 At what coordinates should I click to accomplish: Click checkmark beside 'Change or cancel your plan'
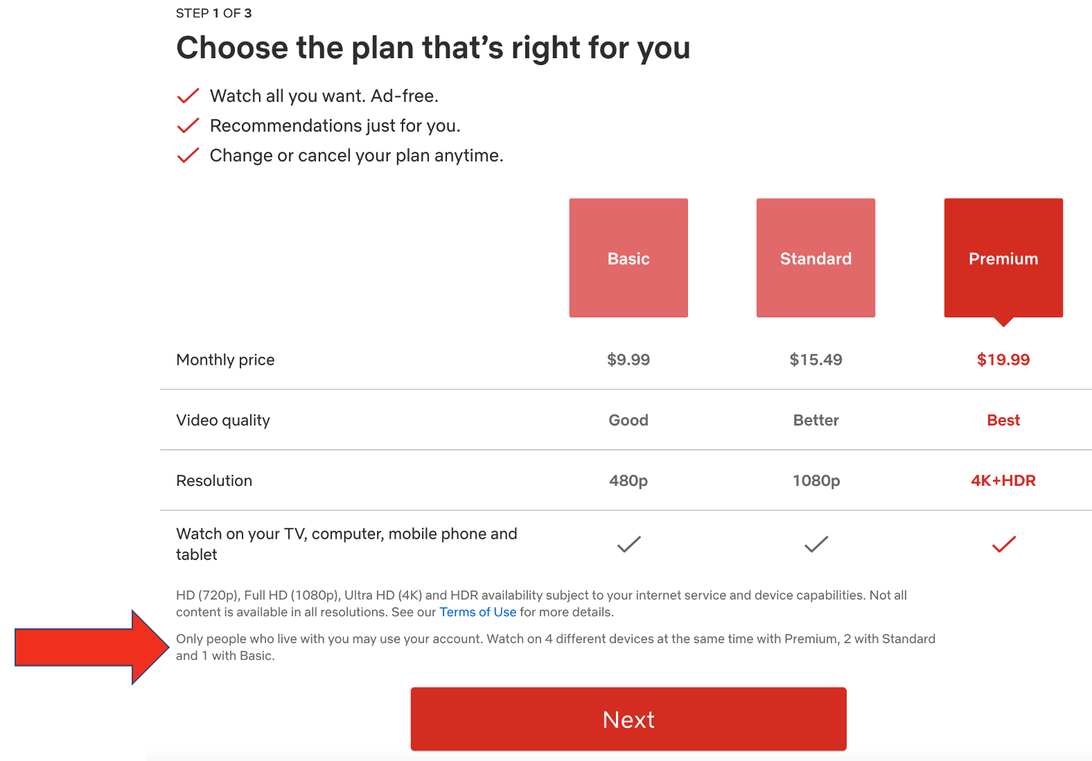[188, 155]
